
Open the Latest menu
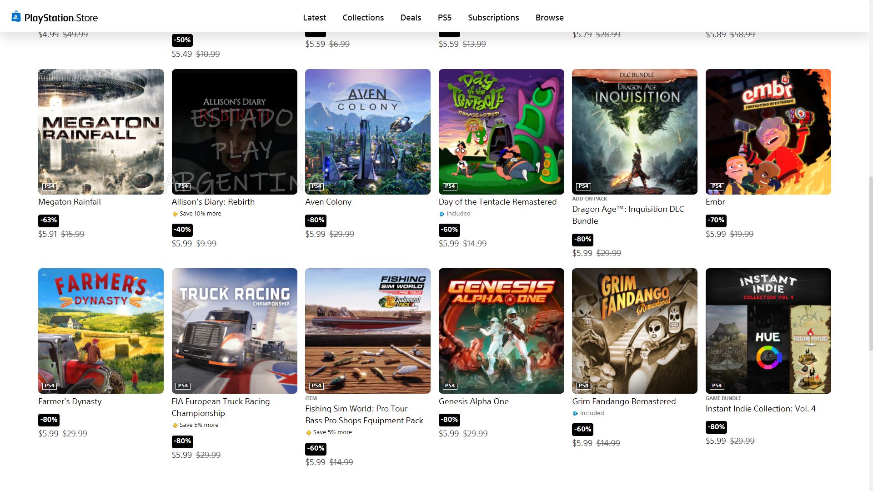pyautogui.click(x=315, y=17)
